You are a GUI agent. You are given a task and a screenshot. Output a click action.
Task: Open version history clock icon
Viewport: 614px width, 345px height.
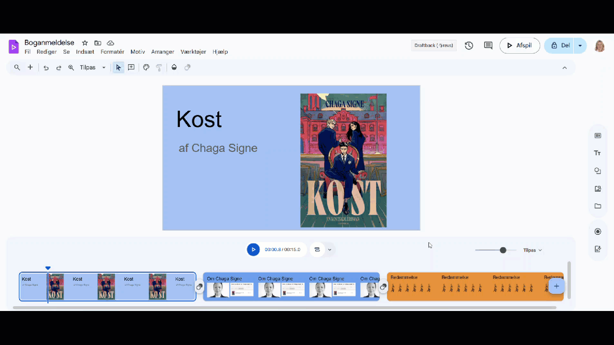tap(469, 46)
